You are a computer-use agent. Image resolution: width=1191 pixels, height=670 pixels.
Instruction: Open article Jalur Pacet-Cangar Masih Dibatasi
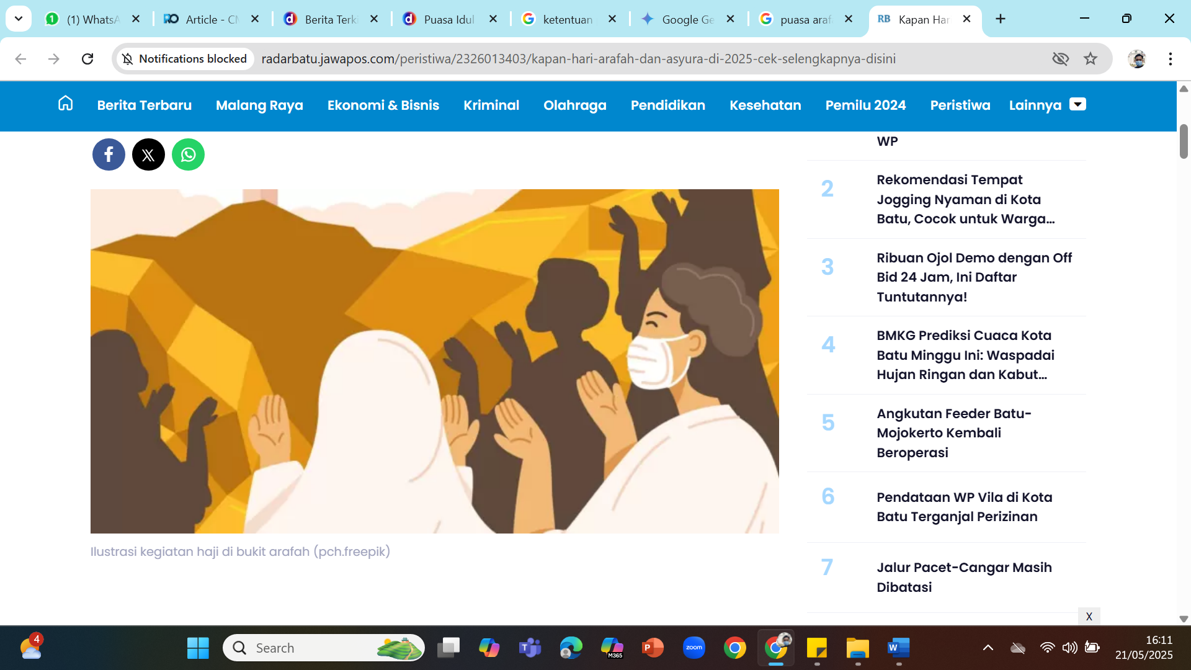coord(964,577)
